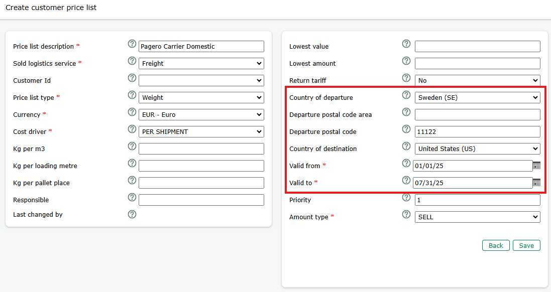Open help for Amount type

click(406, 214)
